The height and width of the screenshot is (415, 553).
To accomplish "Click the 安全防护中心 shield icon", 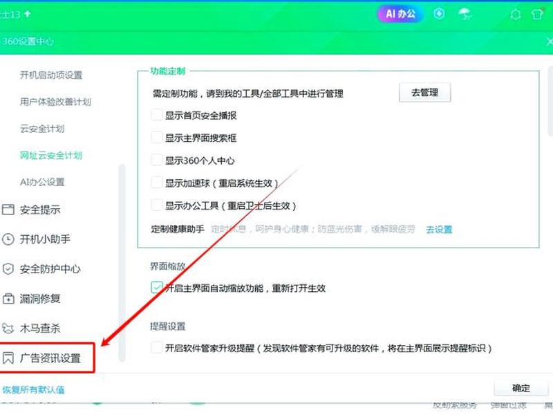I will coord(8,269).
